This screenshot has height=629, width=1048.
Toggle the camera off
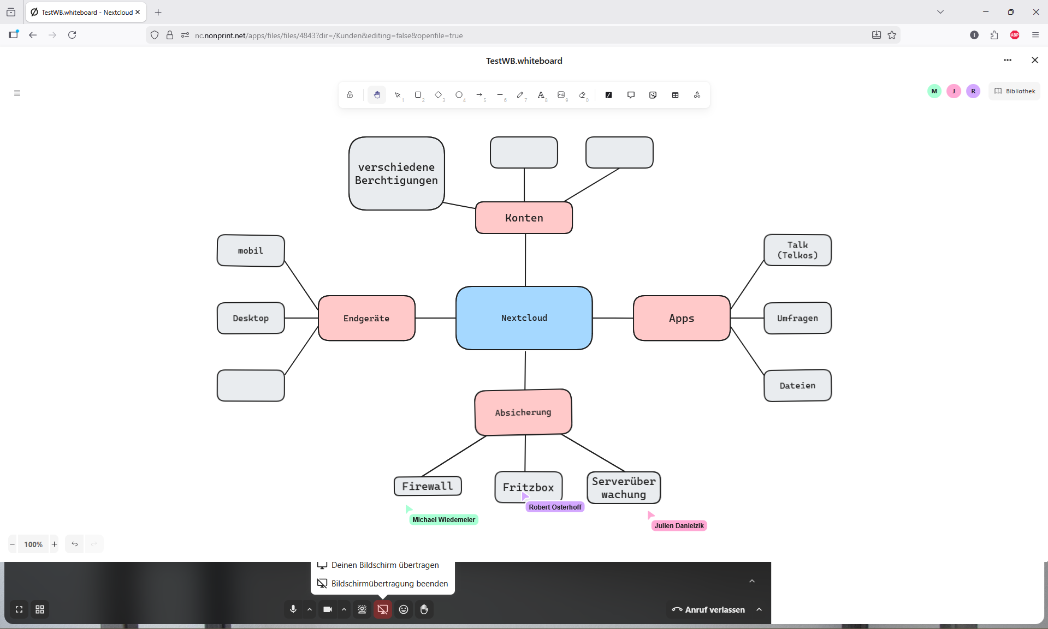point(328,609)
